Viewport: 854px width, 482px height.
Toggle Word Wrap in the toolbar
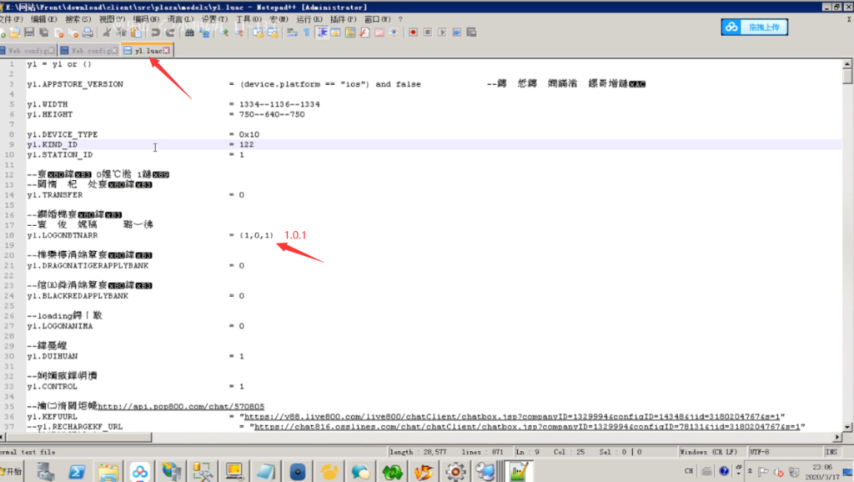(292, 33)
